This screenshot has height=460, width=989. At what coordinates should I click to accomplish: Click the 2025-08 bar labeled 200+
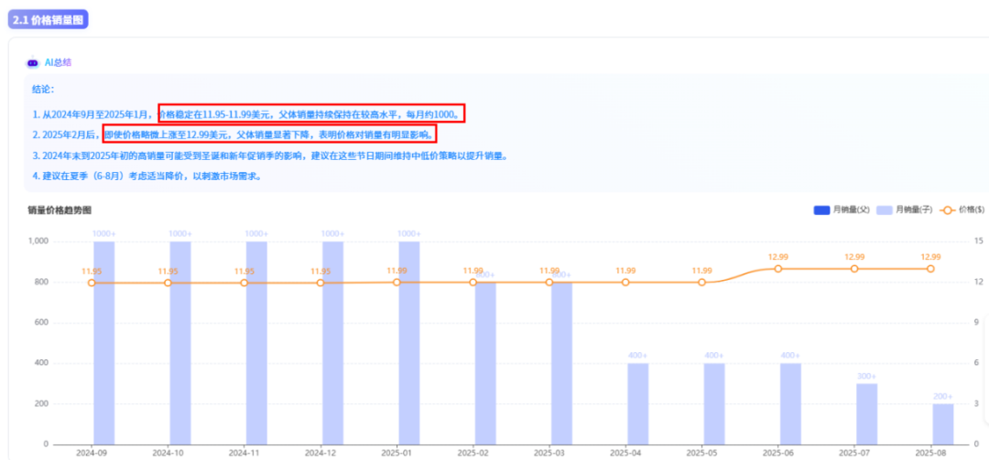pos(943,423)
